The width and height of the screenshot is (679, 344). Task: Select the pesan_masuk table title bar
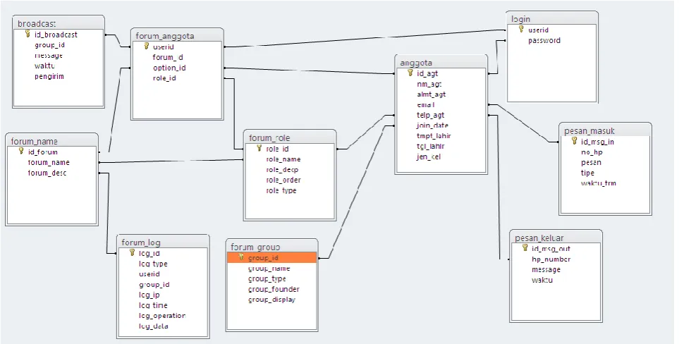pos(606,130)
